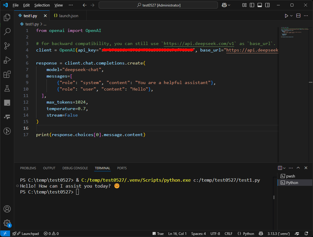Screen dimensions: 313x237
Task: Change encoding via UTF-8 indicator
Action: pos(215,234)
